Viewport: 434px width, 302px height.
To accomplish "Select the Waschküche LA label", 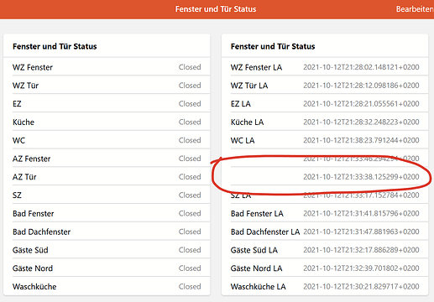I will pyautogui.click(x=258, y=287).
